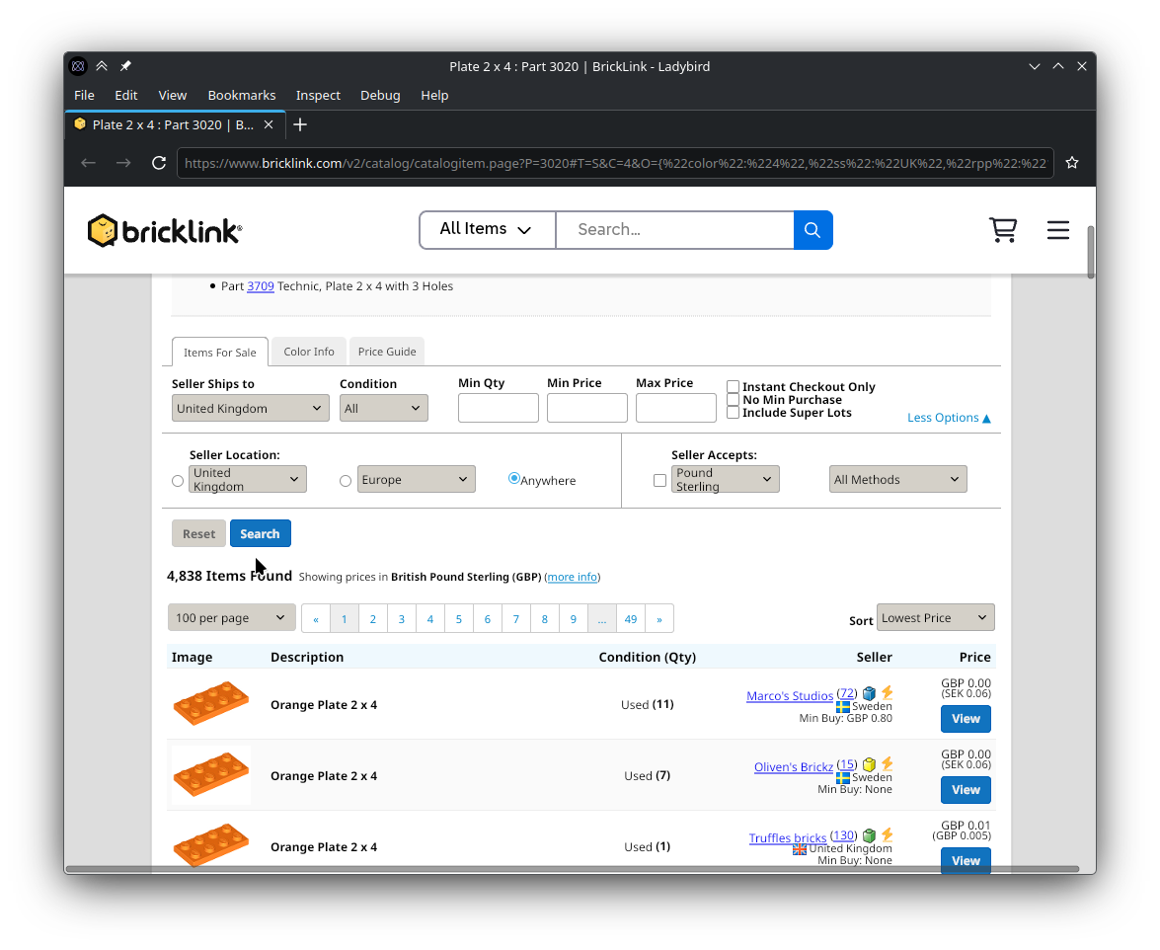Select United Kingdom seller location radio
The height and width of the screenshot is (950, 1160).
pos(178,481)
